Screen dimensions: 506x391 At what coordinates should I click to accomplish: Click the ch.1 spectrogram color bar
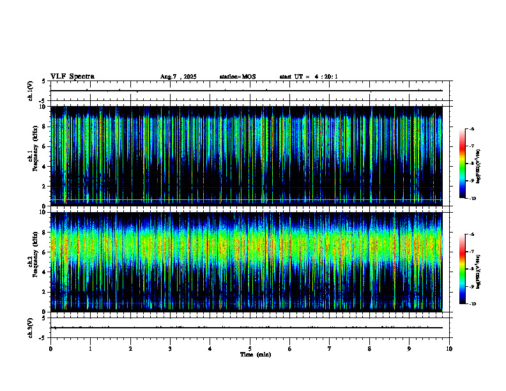click(463, 164)
